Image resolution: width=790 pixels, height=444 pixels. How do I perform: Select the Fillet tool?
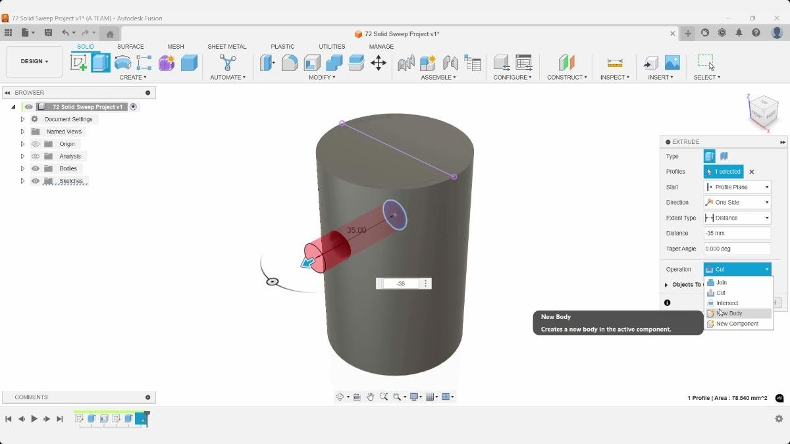[290, 62]
